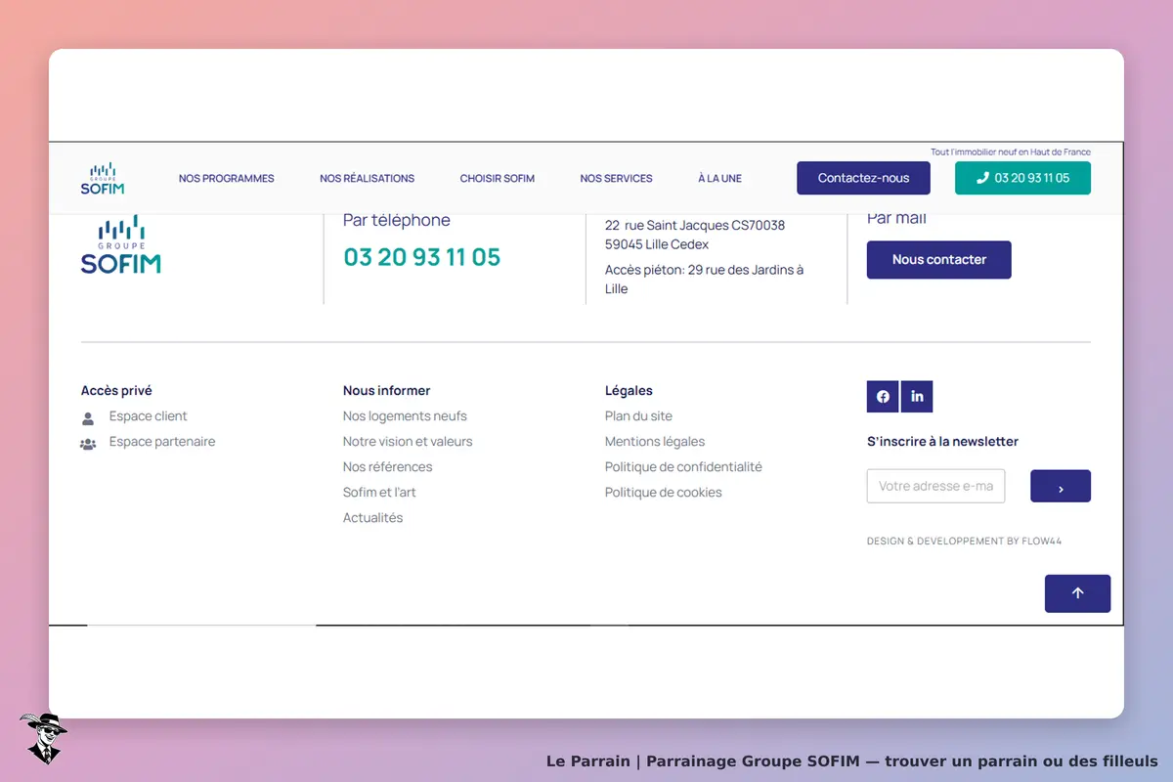Click the 03 20 93 11 05 header phone button

click(x=1022, y=178)
